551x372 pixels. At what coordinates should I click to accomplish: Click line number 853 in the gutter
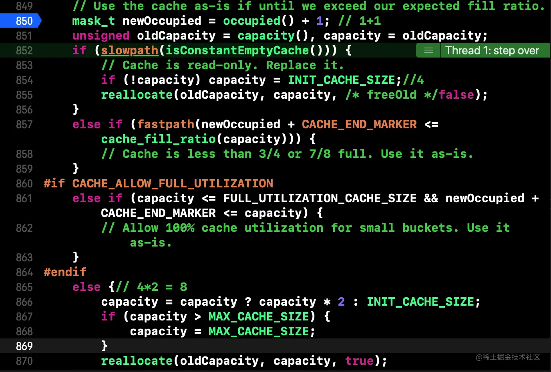(24, 65)
